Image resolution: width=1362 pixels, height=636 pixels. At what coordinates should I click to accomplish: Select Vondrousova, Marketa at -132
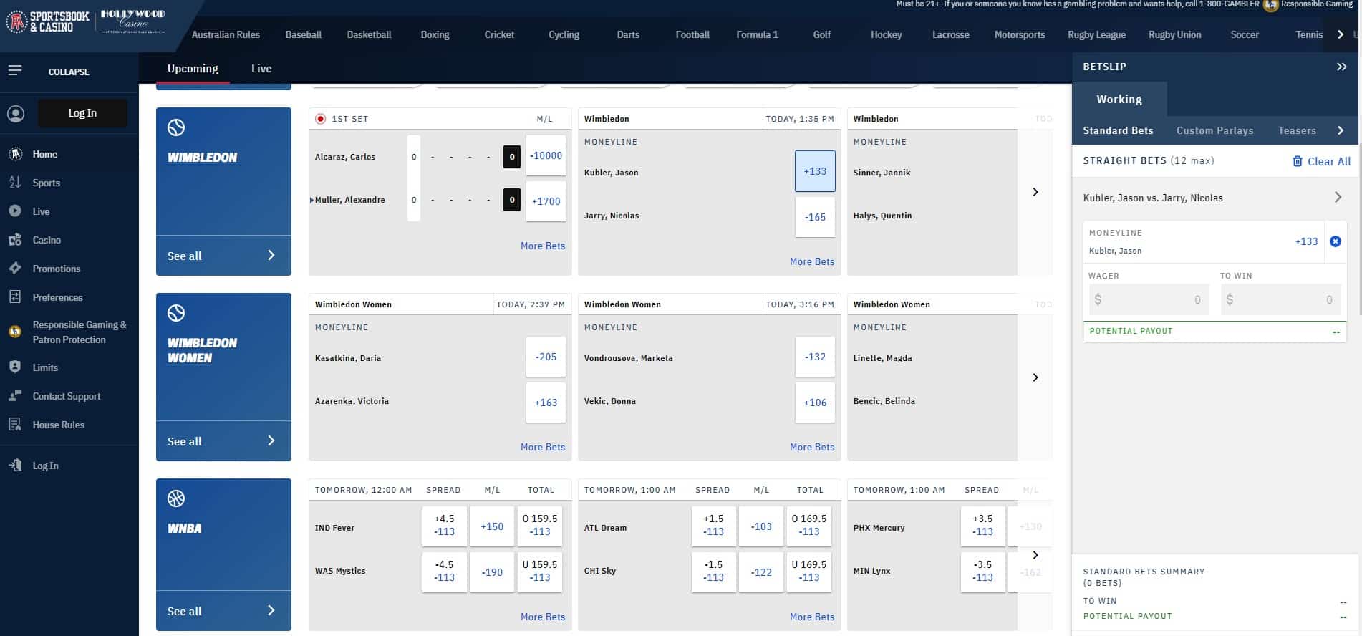(815, 357)
